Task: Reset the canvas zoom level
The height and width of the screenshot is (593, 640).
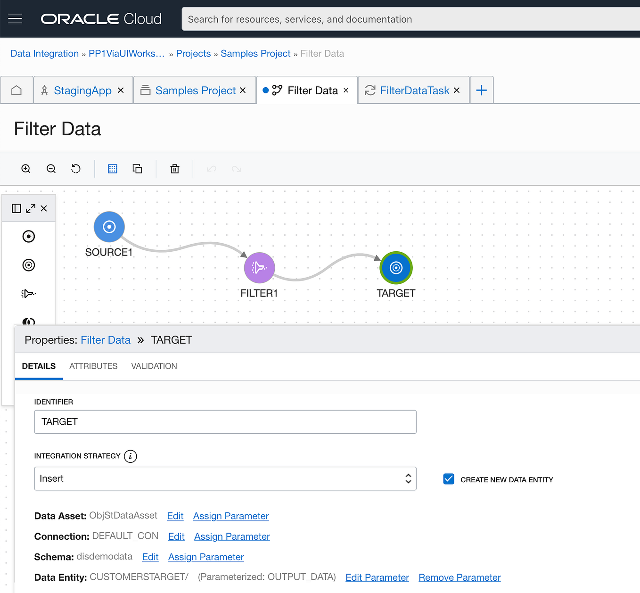Action: coord(75,168)
